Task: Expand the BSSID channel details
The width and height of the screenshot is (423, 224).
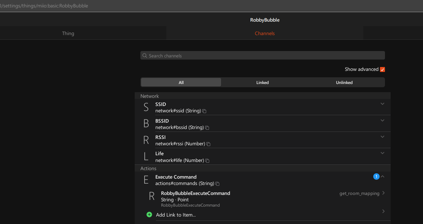Action: [x=382, y=121]
